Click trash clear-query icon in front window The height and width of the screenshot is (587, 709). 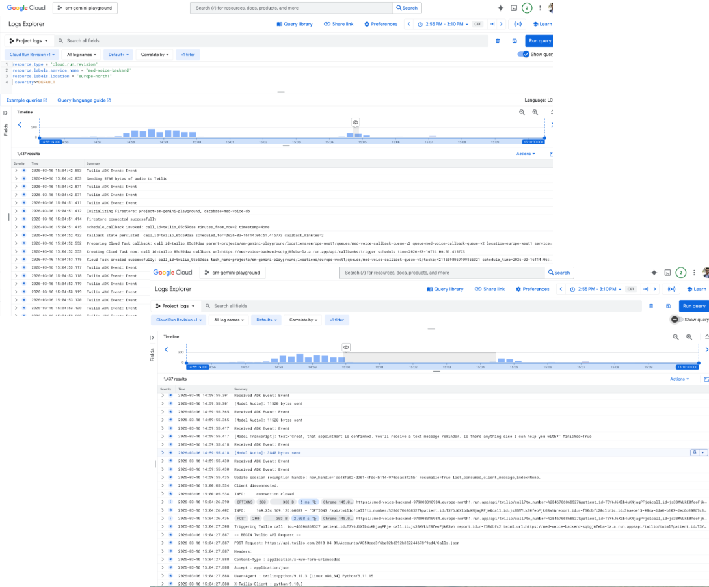(x=651, y=306)
